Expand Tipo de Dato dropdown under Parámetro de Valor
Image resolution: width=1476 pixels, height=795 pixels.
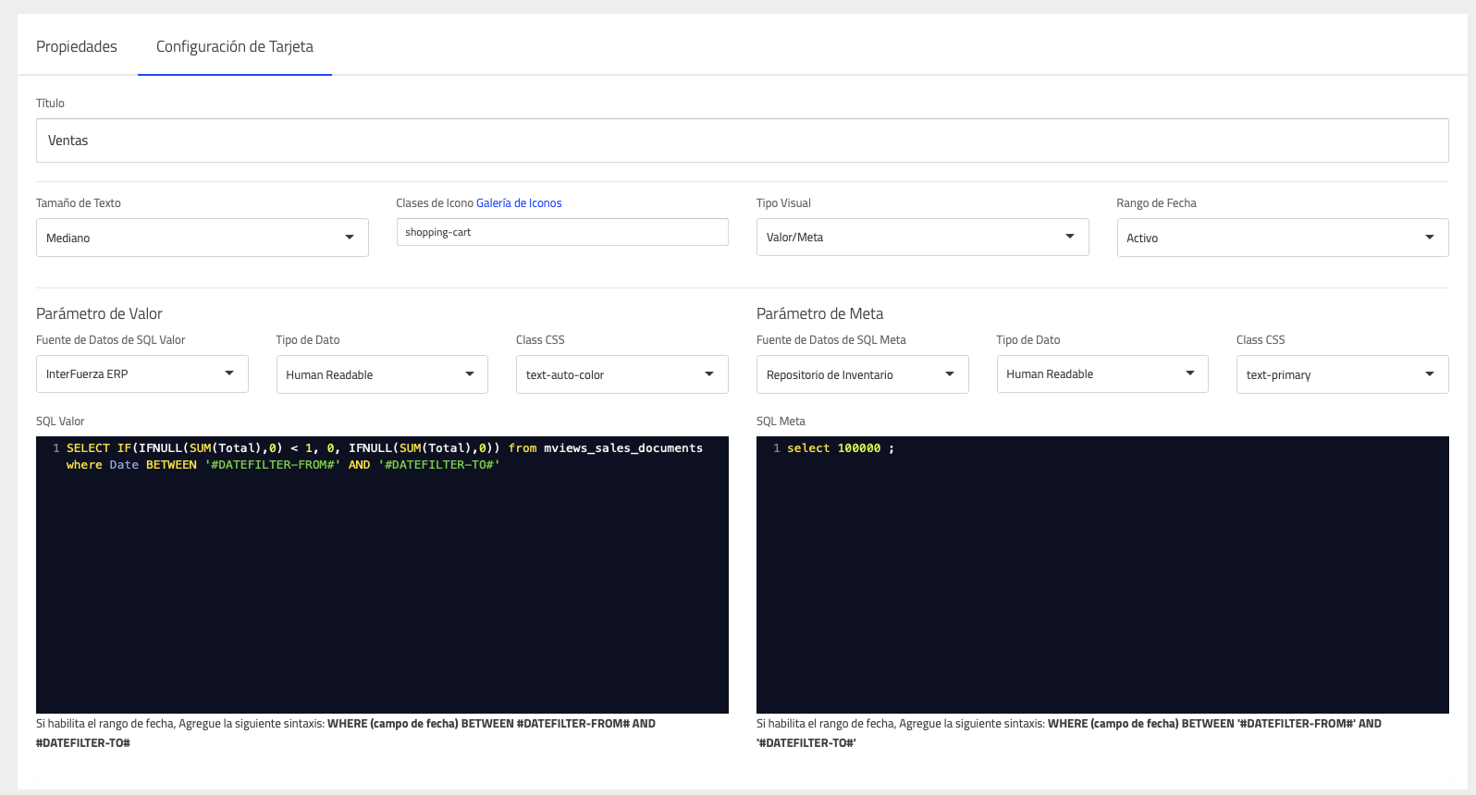(x=382, y=374)
